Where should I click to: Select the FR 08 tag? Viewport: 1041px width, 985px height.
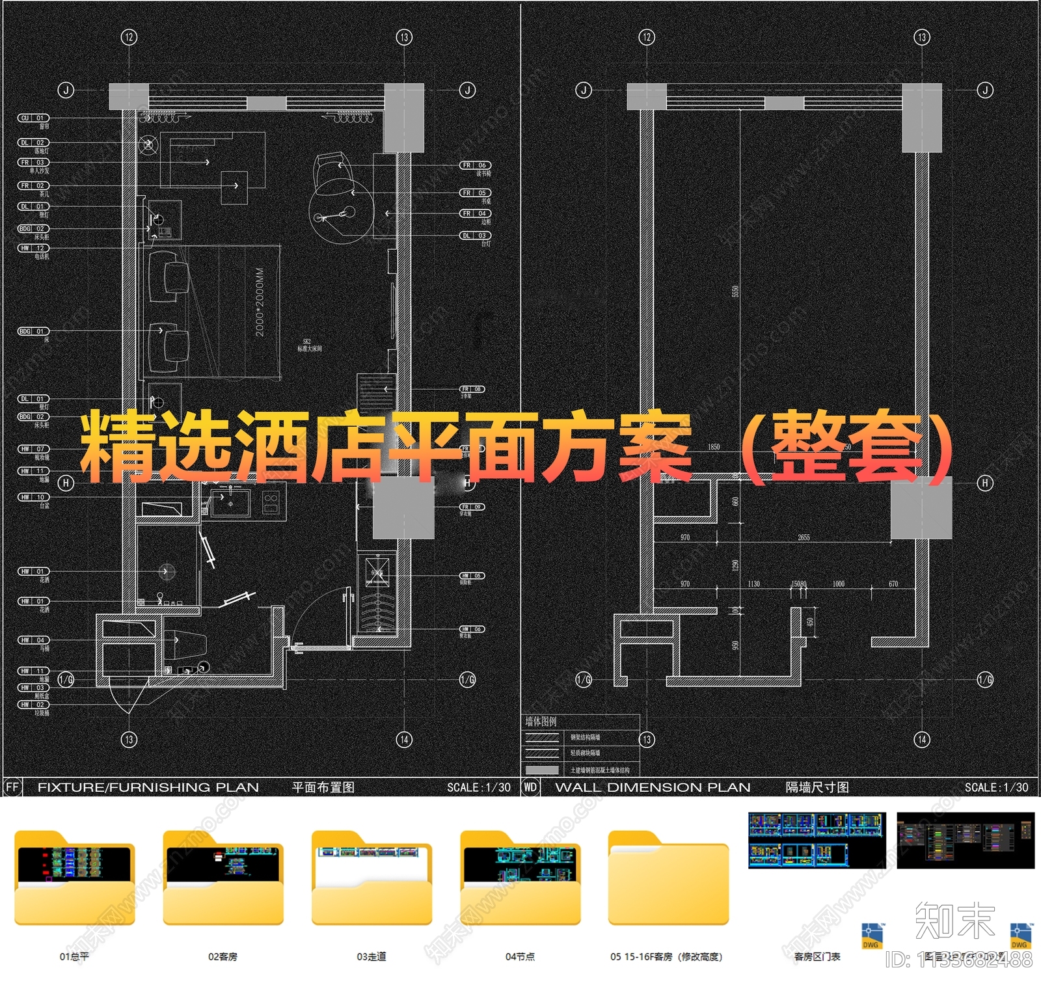[x=473, y=390]
